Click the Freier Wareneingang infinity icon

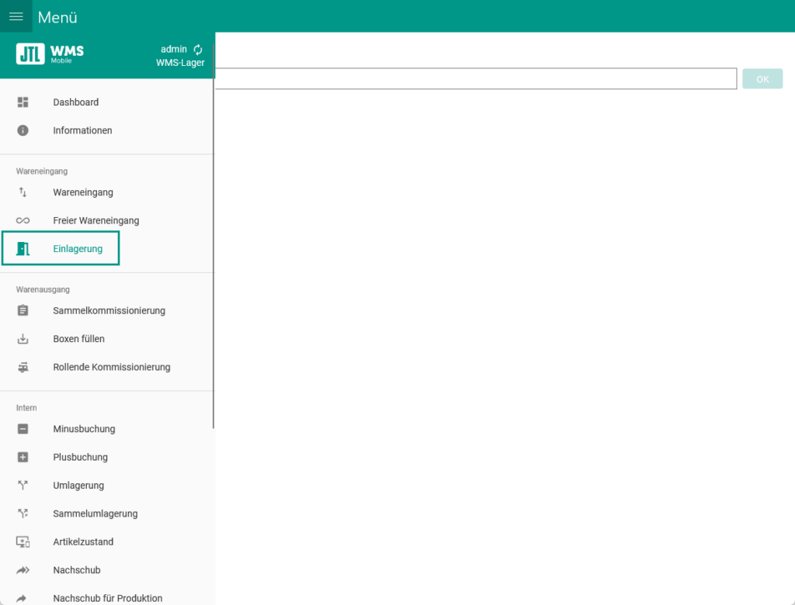[x=23, y=220]
